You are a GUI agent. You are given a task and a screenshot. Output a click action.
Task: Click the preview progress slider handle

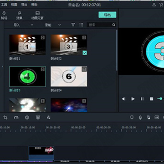pyautogui.click(x=161, y=99)
